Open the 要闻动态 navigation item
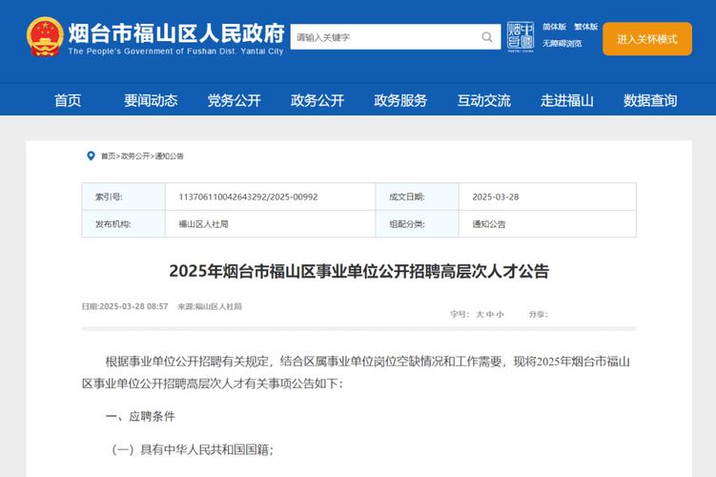 pos(151,100)
